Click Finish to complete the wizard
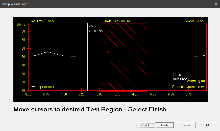 (x=164, y=125)
